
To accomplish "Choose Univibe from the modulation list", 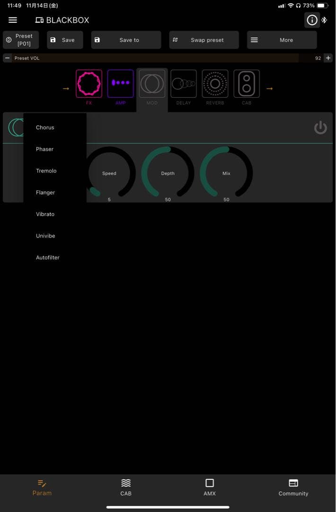I will click(x=45, y=236).
